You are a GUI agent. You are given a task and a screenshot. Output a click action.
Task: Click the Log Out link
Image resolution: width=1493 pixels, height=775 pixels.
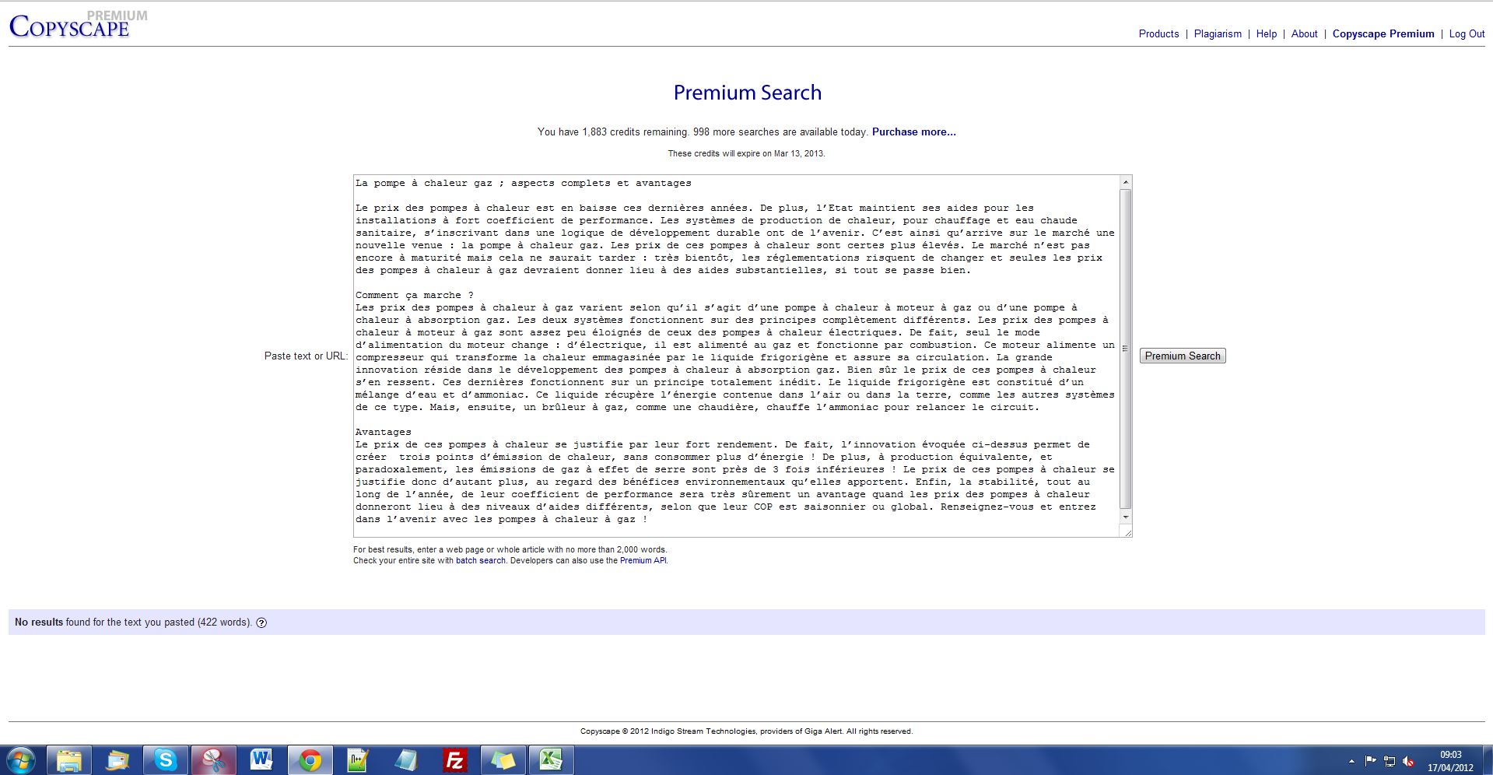click(1467, 33)
